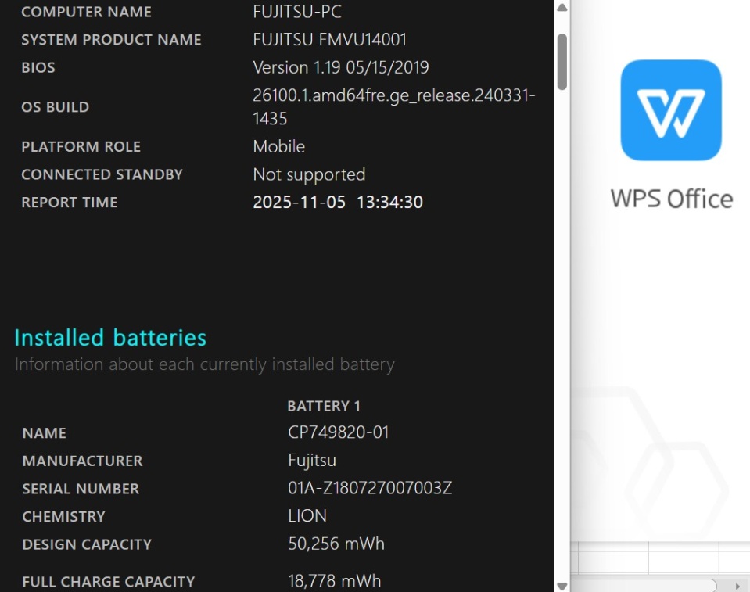Click the platform role value 'Mobile'

279,146
